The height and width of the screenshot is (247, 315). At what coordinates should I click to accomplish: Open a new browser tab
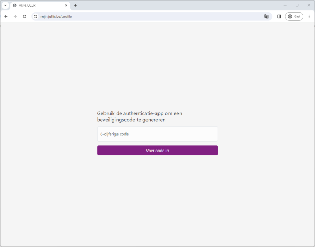[x=75, y=5]
